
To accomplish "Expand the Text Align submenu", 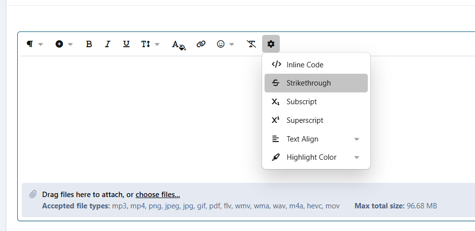I will click(x=316, y=139).
